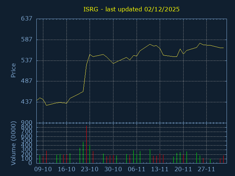Click the 637 price axis value
The height and width of the screenshot is (176, 235).
tap(26, 19)
